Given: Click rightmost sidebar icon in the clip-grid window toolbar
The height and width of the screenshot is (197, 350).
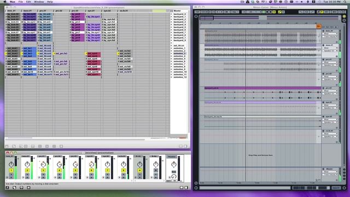Looking at the screenshot, I should (185, 146).
